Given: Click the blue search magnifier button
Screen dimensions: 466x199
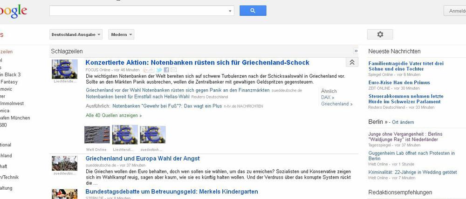Looking at the screenshot, I should click(x=253, y=11).
